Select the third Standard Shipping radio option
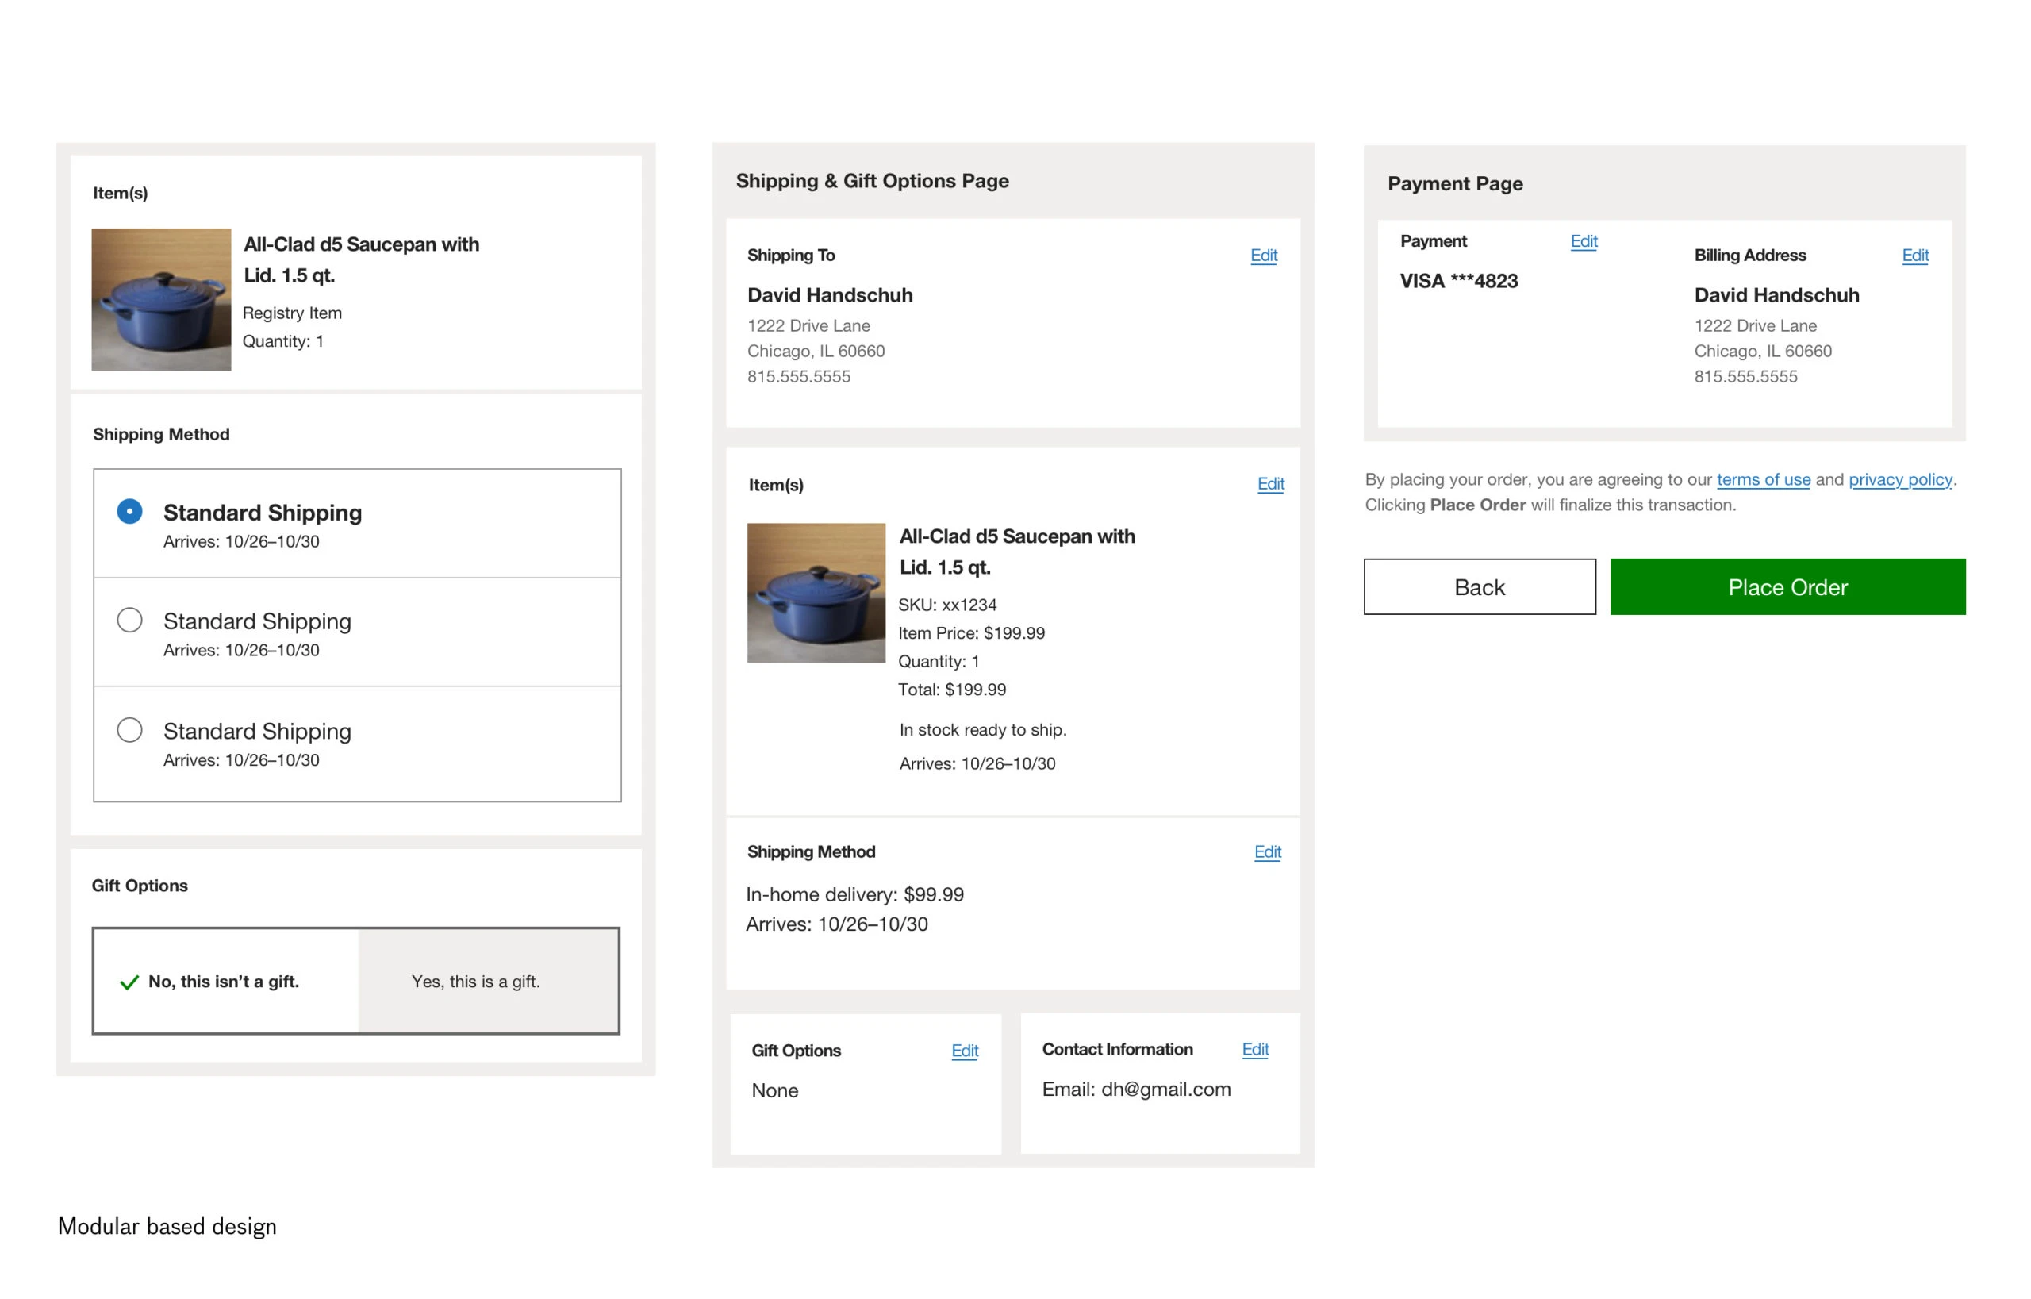Image resolution: width=2031 pixels, height=1299 pixels. [129, 729]
